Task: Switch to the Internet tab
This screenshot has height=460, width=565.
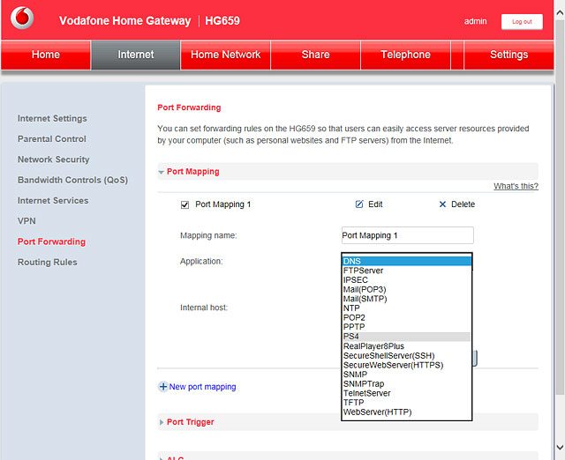Action: coord(136,55)
